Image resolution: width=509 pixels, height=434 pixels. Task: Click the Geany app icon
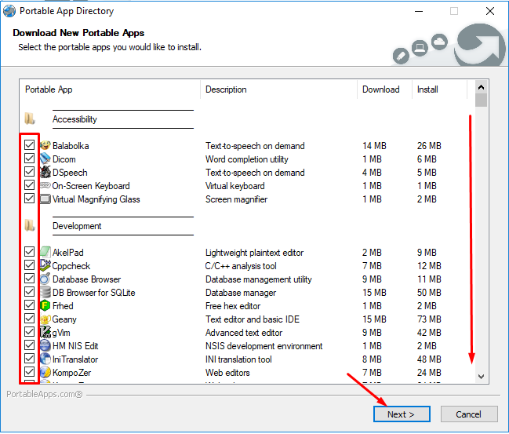click(x=45, y=319)
